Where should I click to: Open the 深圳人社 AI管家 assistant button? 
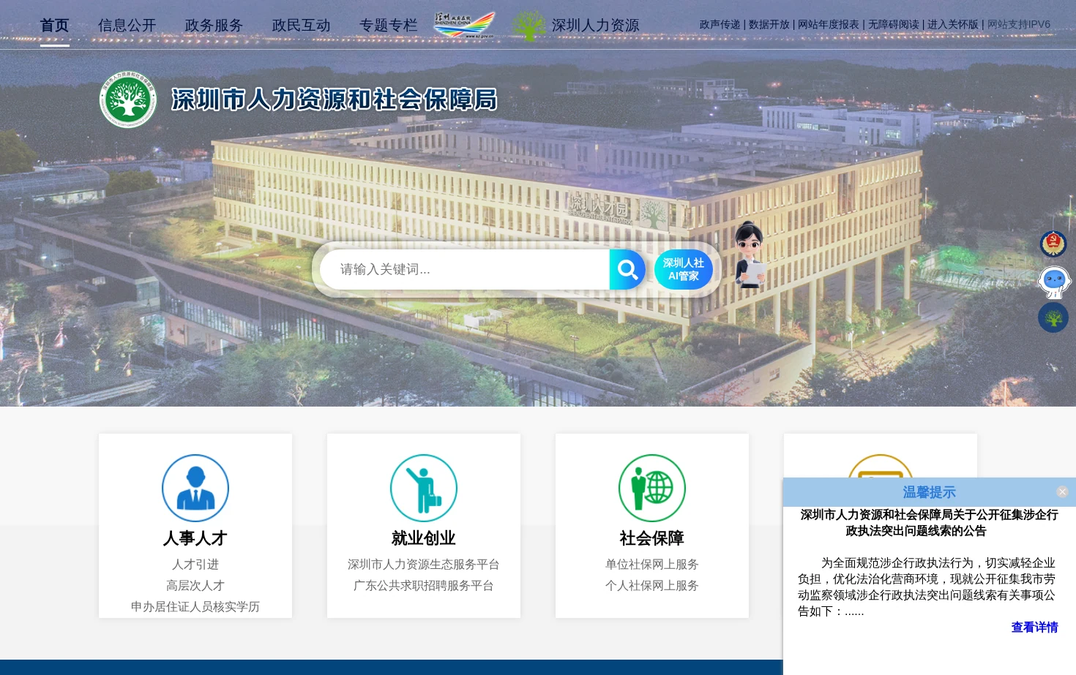[683, 270]
